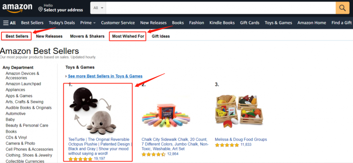Viewport: 353px width, 163px height.
Task: Click the location pin address selector
Action: pos(61,8)
